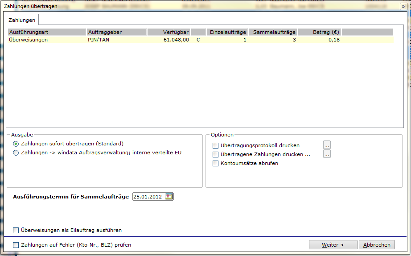Screen dimensions: 411x256
Task: Click the Weiter > button
Action: (333, 245)
